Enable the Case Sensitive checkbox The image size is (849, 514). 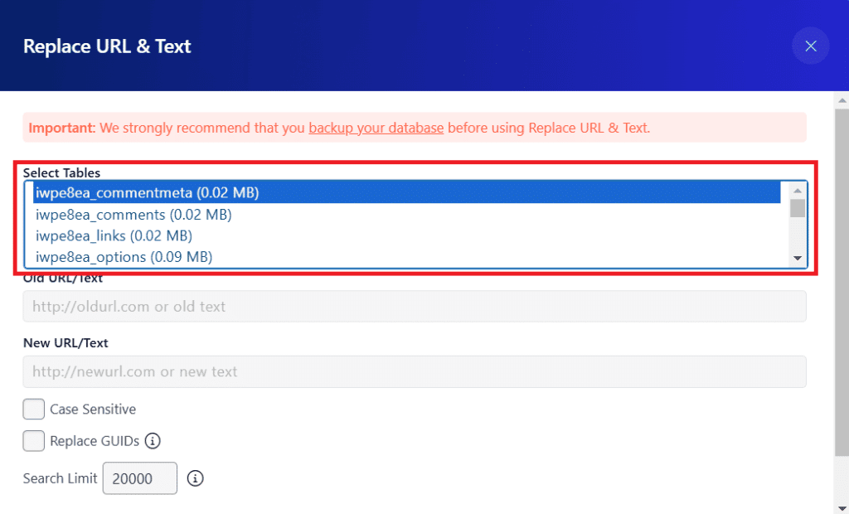(x=33, y=409)
